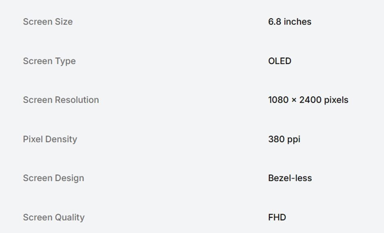
Task: Click the Screen Quality label
Action: [x=54, y=217]
